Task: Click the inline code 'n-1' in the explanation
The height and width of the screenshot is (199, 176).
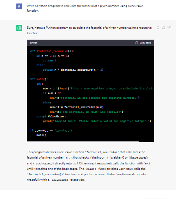Action: (x=147, y=164)
